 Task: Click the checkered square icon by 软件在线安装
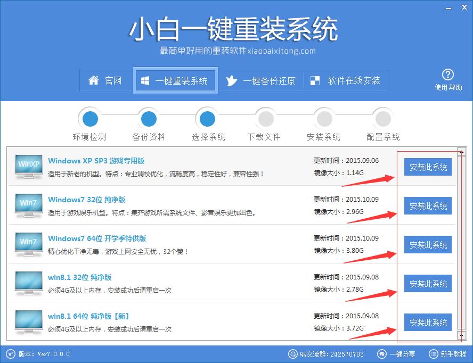315,80
